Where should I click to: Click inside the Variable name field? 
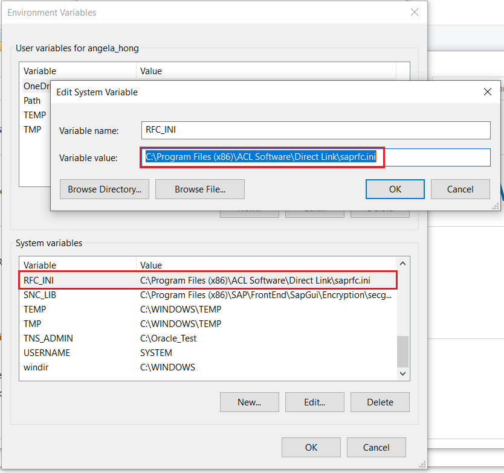pos(314,130)
